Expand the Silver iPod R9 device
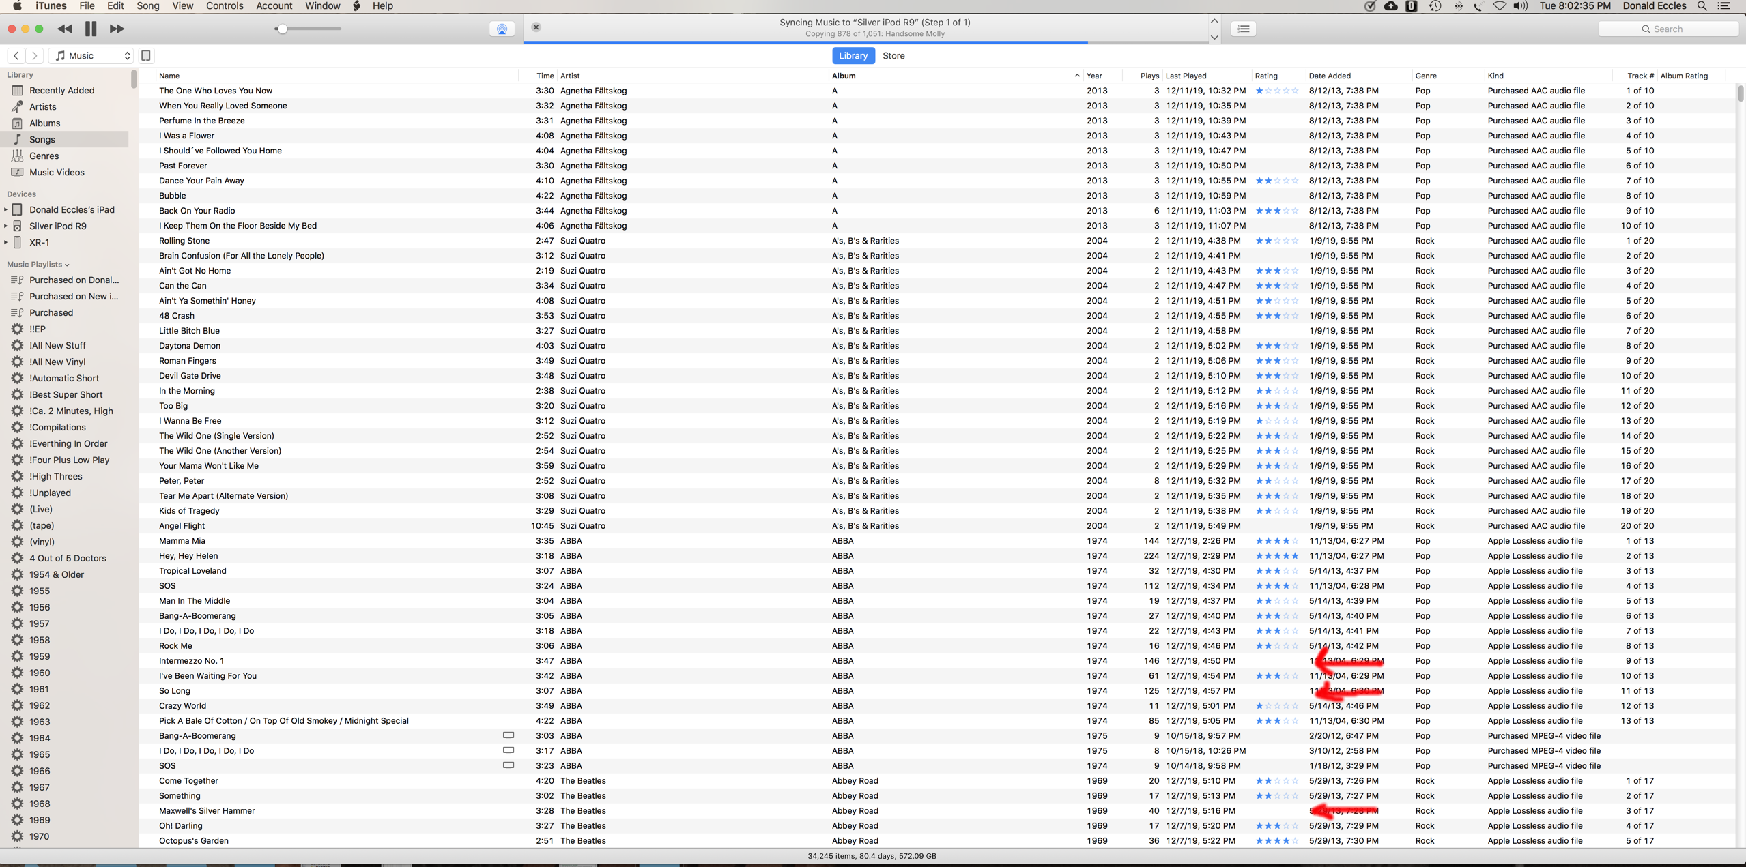Screen dimensions: 1746x867 (6, 226)
